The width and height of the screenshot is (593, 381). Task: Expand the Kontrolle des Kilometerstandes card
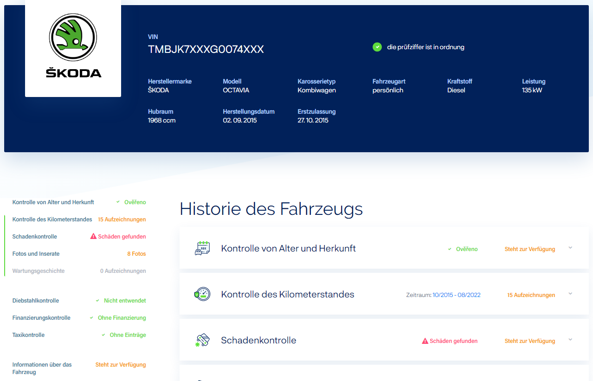point(570,294)
